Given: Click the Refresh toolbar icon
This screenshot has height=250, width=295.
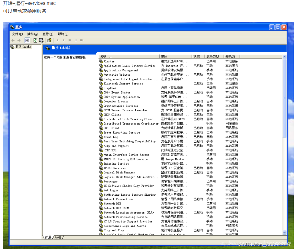Looking at the screenshot, I should point(35,40).
